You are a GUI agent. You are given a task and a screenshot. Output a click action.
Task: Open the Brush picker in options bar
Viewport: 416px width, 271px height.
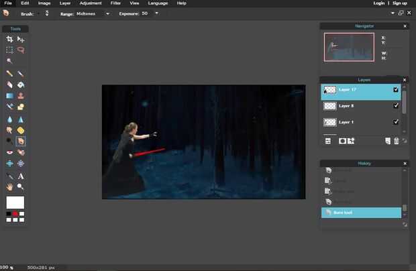[x=47, y=13]
